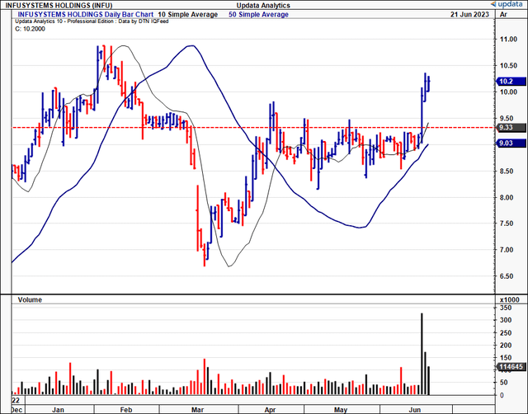Select the '50 Simple Average' legend label

(258, 15)
